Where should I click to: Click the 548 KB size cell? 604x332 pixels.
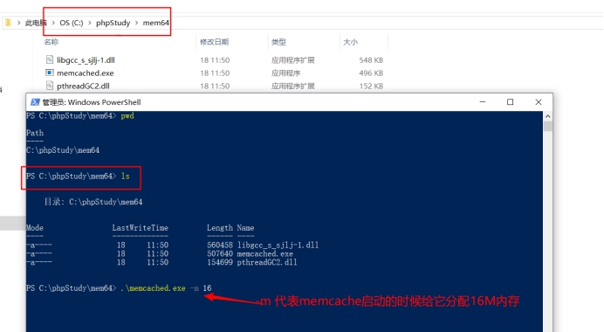pos(371,60)
